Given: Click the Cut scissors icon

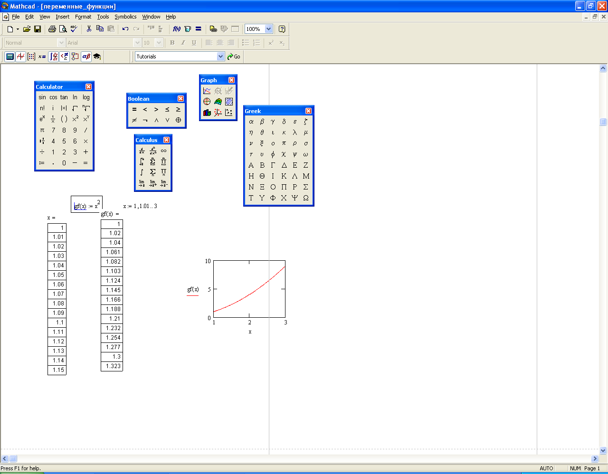Looking at the screenshot, I should click(x=89, y=29).
